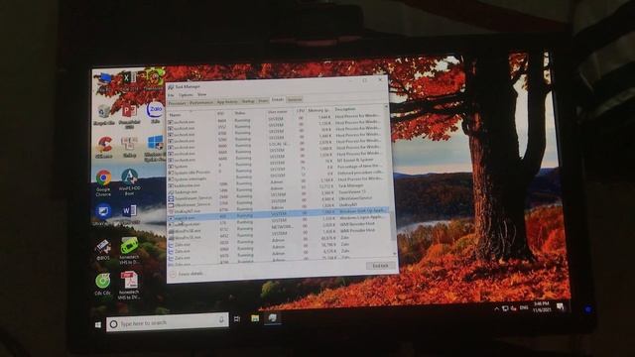Switch to the App history tab
Viewport: 635px width, 357px height.
[227, 102]
